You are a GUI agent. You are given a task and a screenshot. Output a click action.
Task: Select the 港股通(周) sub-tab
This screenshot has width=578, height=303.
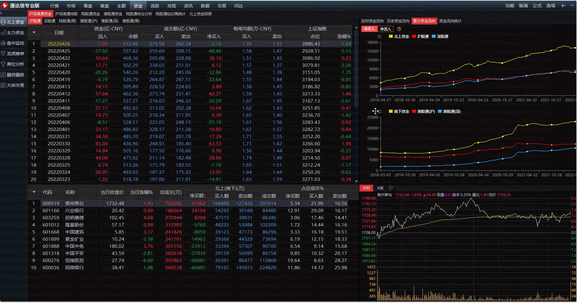[x=131, y=21]
